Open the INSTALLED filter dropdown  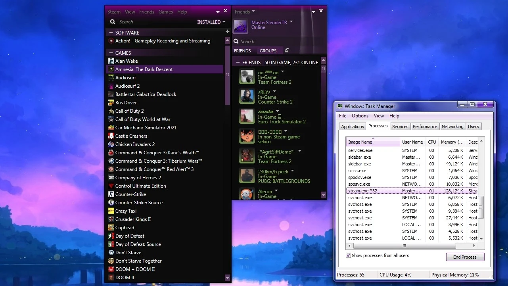pos(211,22)
